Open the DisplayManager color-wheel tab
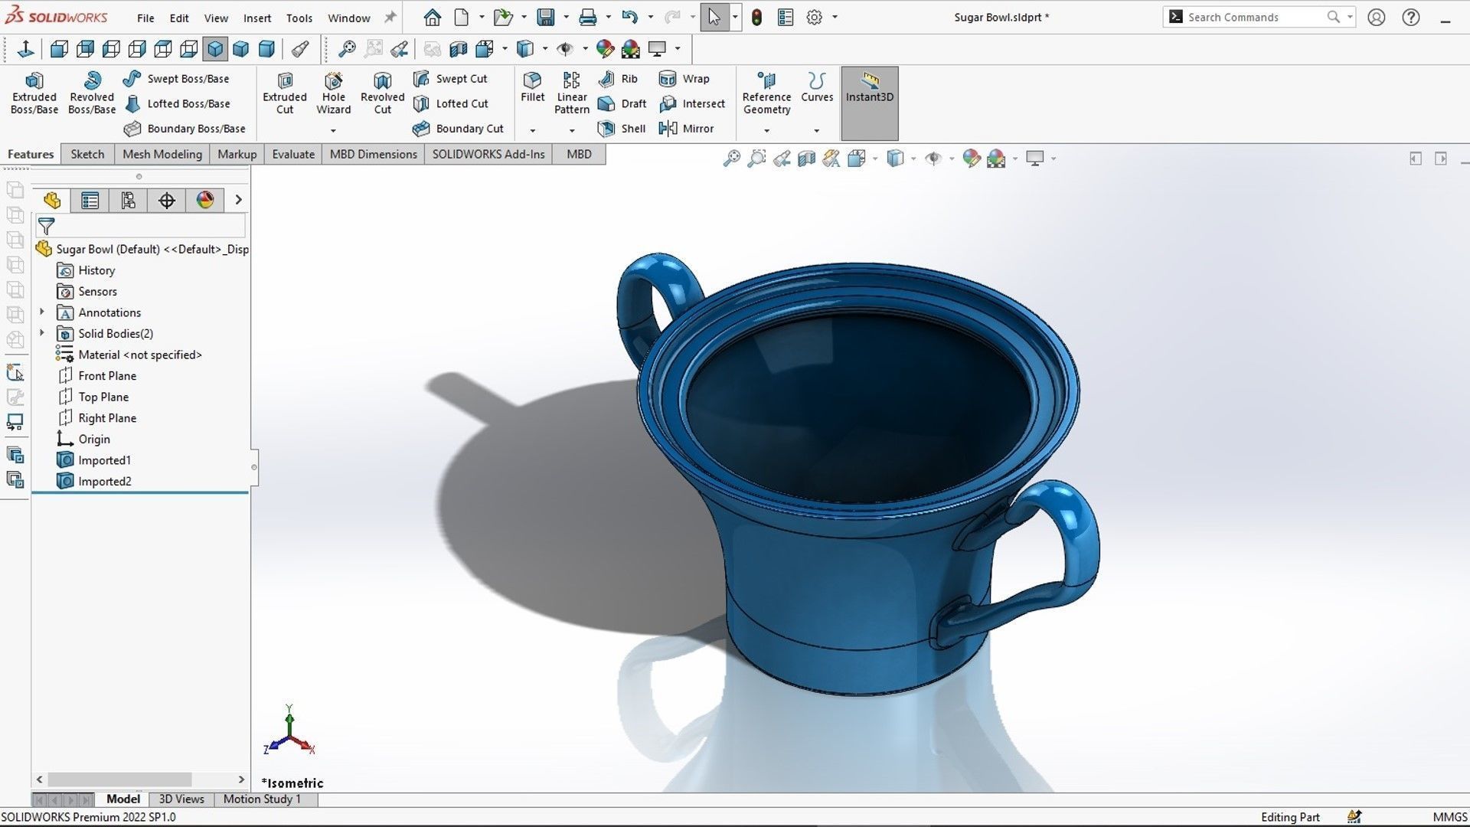Screen dimensions: 1470x827 [x=204, y=201]
